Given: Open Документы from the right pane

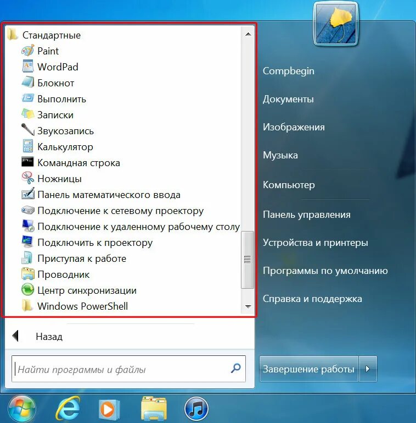Looking at the screenshot, I should click(288, 99).
